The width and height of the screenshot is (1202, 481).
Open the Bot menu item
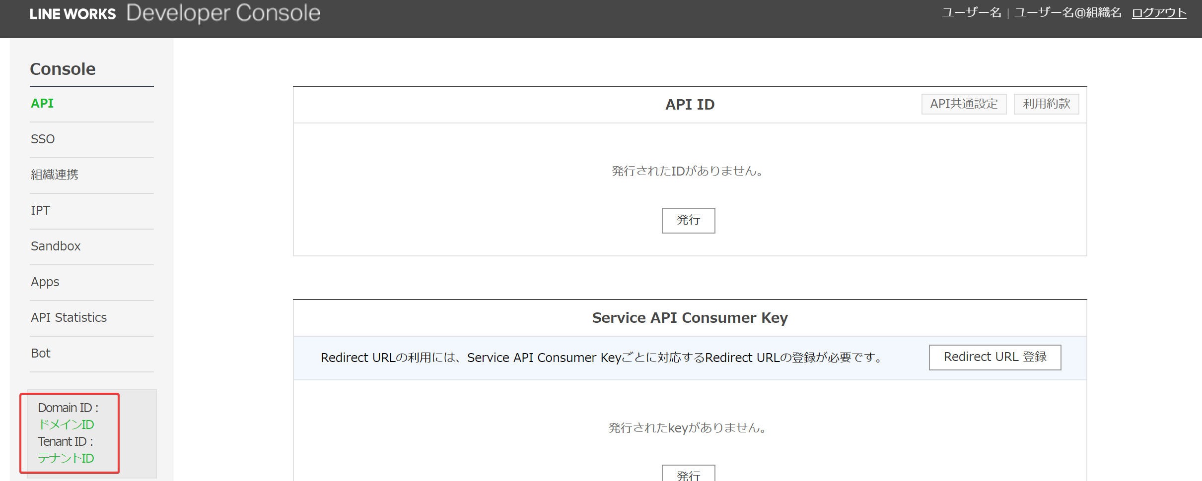tap(41, 354)
